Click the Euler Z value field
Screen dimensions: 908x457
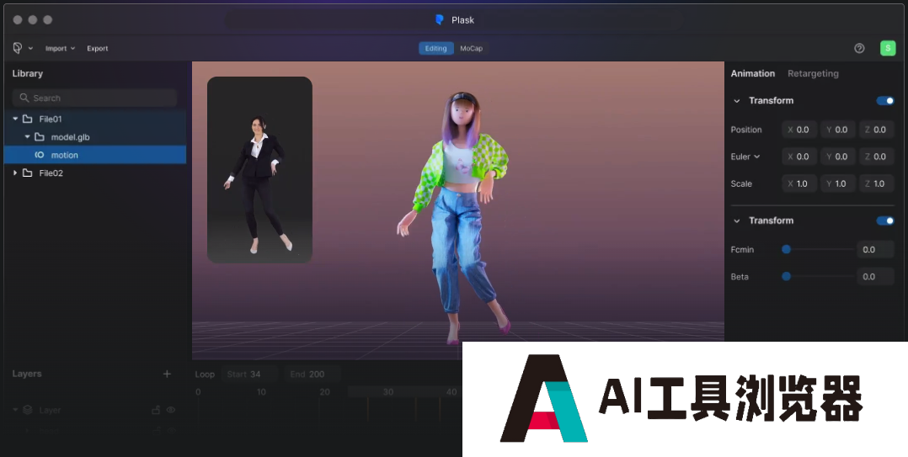(x=876, y=157)
